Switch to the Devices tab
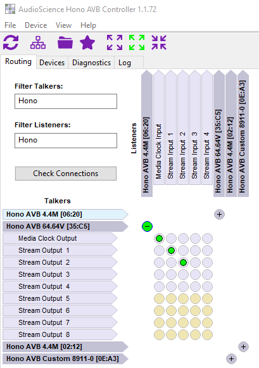259x368 pixels. click(52, 63)
